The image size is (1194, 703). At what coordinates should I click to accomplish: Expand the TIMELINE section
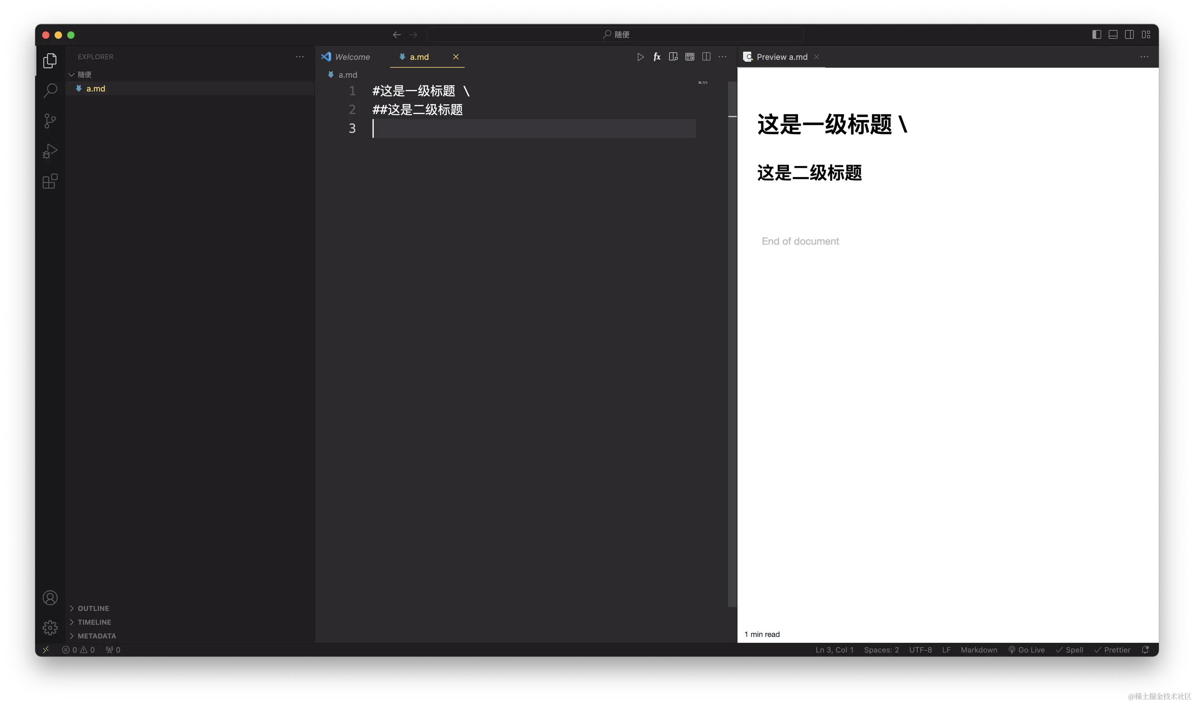pos(94,622)
